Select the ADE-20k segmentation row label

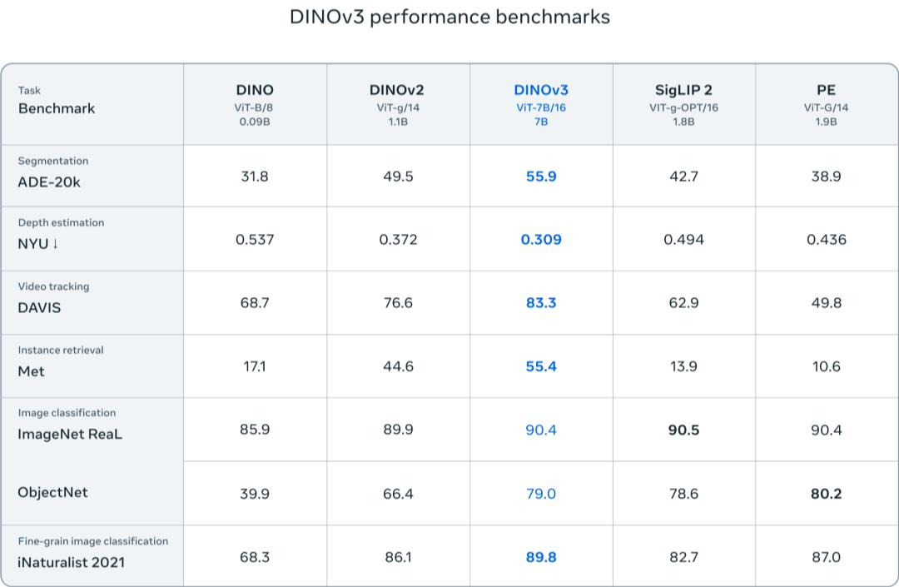[49, 182]
